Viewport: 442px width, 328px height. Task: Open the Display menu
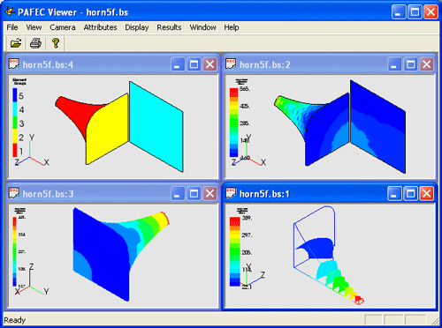137,27
